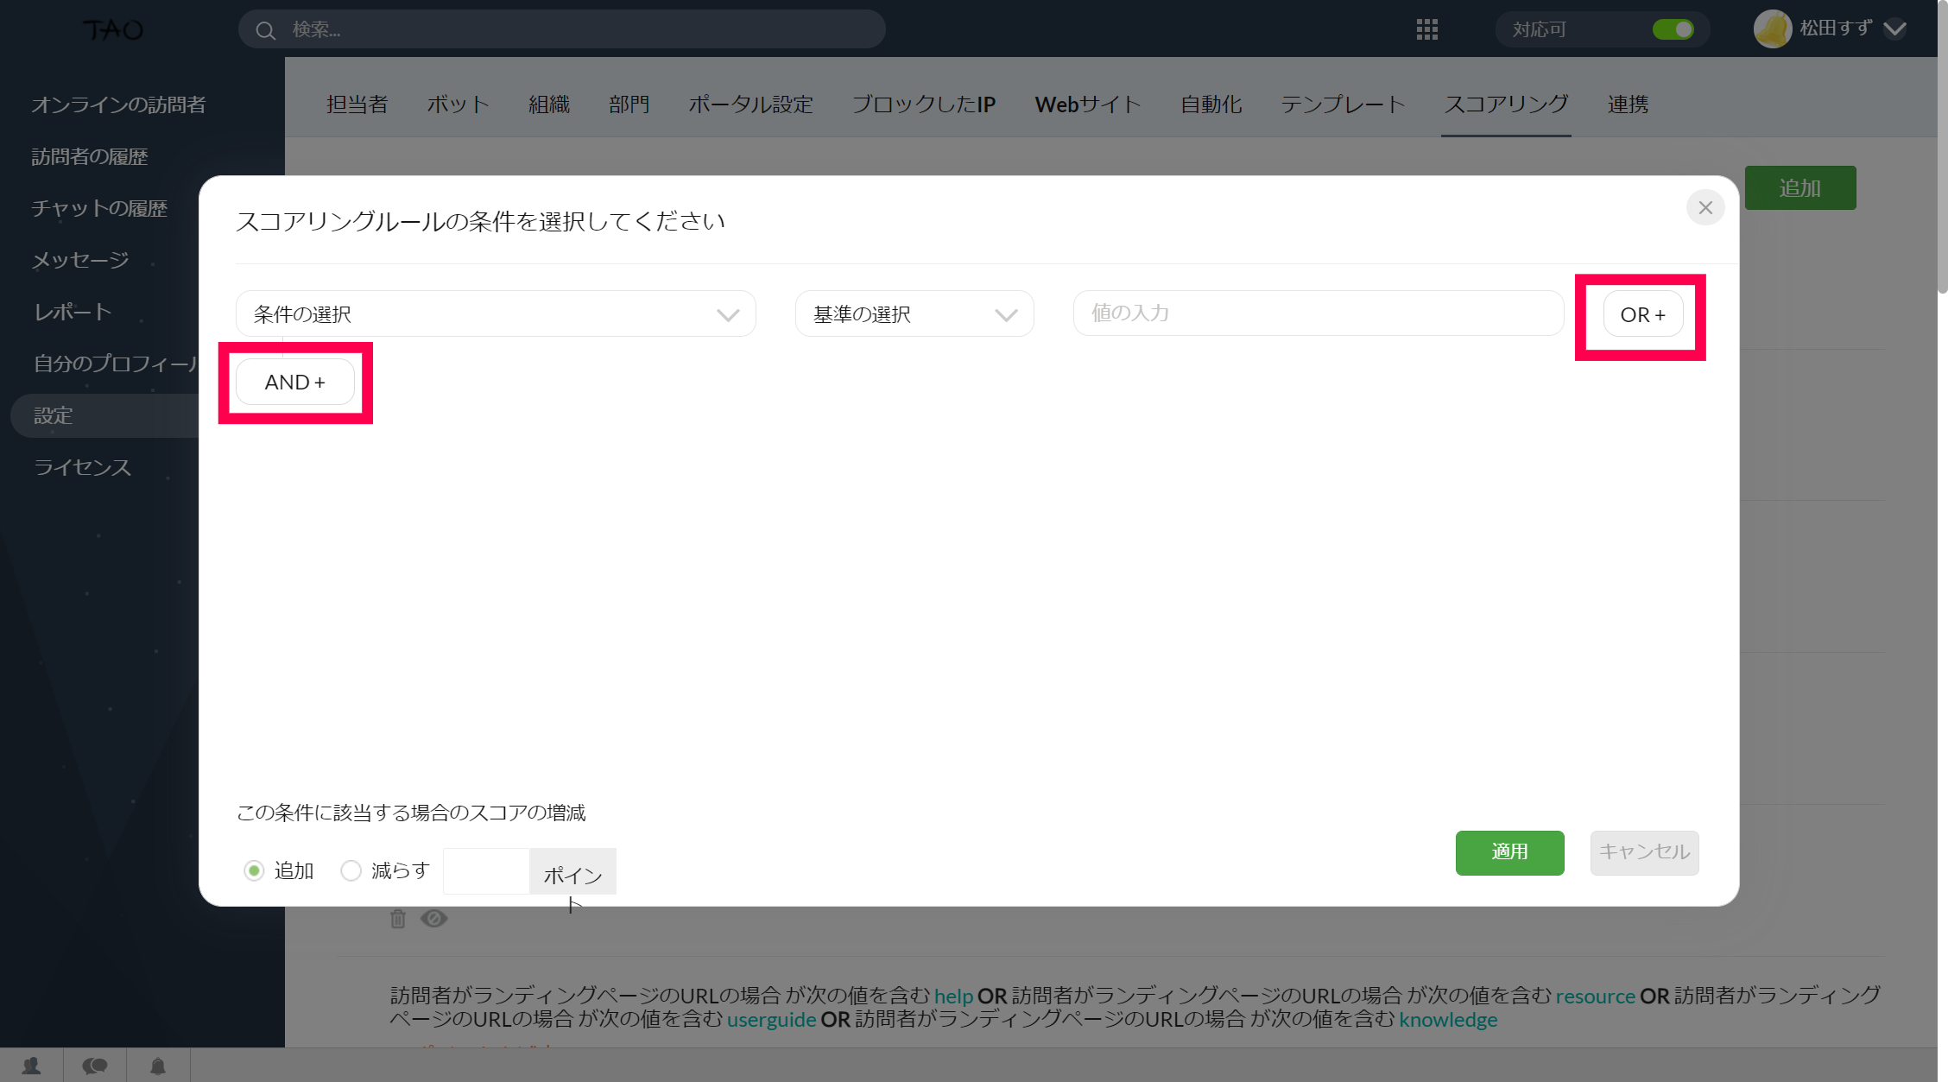This screenshot has height=1082, width=1948.
Task: Expand the 松田すず user menu
Action: (1895, 29)
